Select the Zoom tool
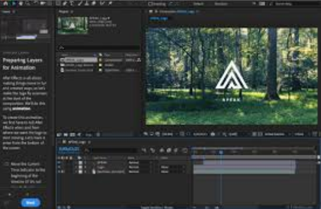The width and height of the screenshot is (321, 209). (28, 3)
